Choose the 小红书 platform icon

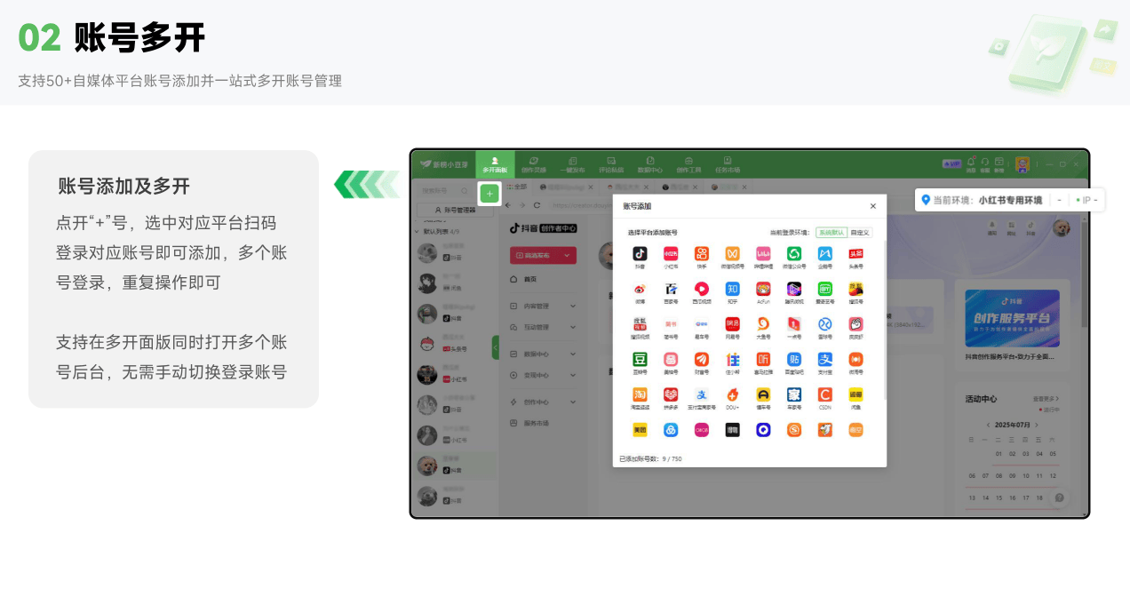pos(671,254)
